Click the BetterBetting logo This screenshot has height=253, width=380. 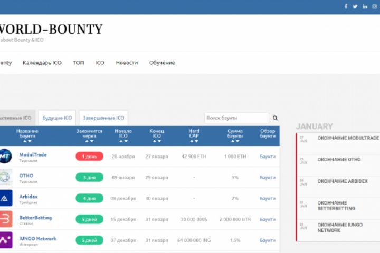coord(6,219)
